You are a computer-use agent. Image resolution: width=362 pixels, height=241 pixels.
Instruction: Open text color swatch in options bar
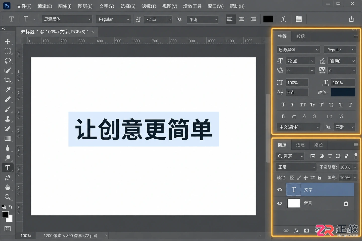[268, 19]
